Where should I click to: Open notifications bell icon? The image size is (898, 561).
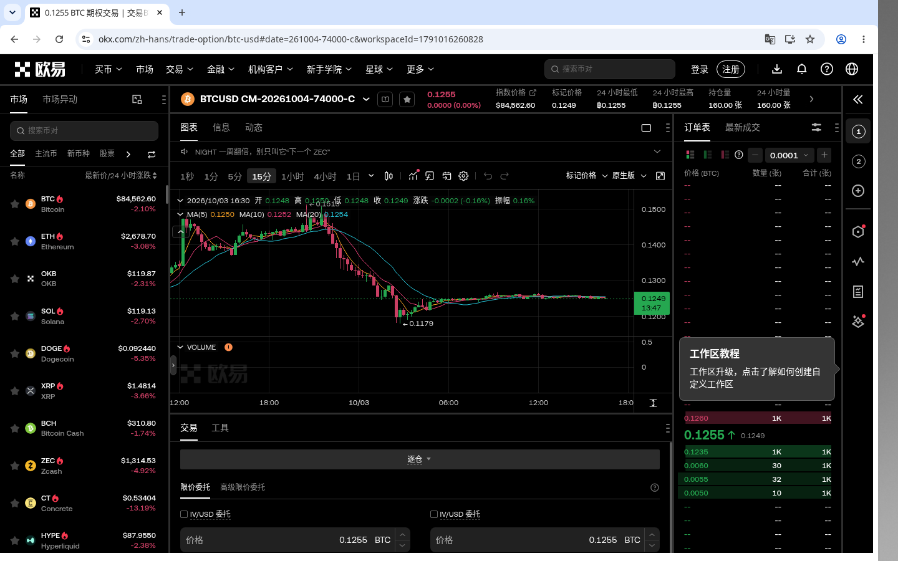(x=802, y=69)
